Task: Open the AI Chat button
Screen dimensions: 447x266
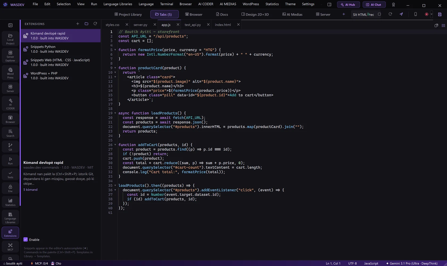Action: [x=374, y=5]
